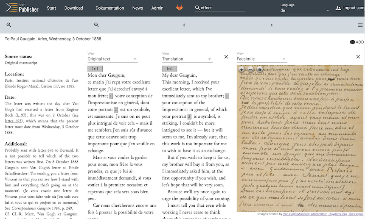The image size is (365, 219).
Task: Go to the next letter with the right chevron
Action: tap(272, 25)
